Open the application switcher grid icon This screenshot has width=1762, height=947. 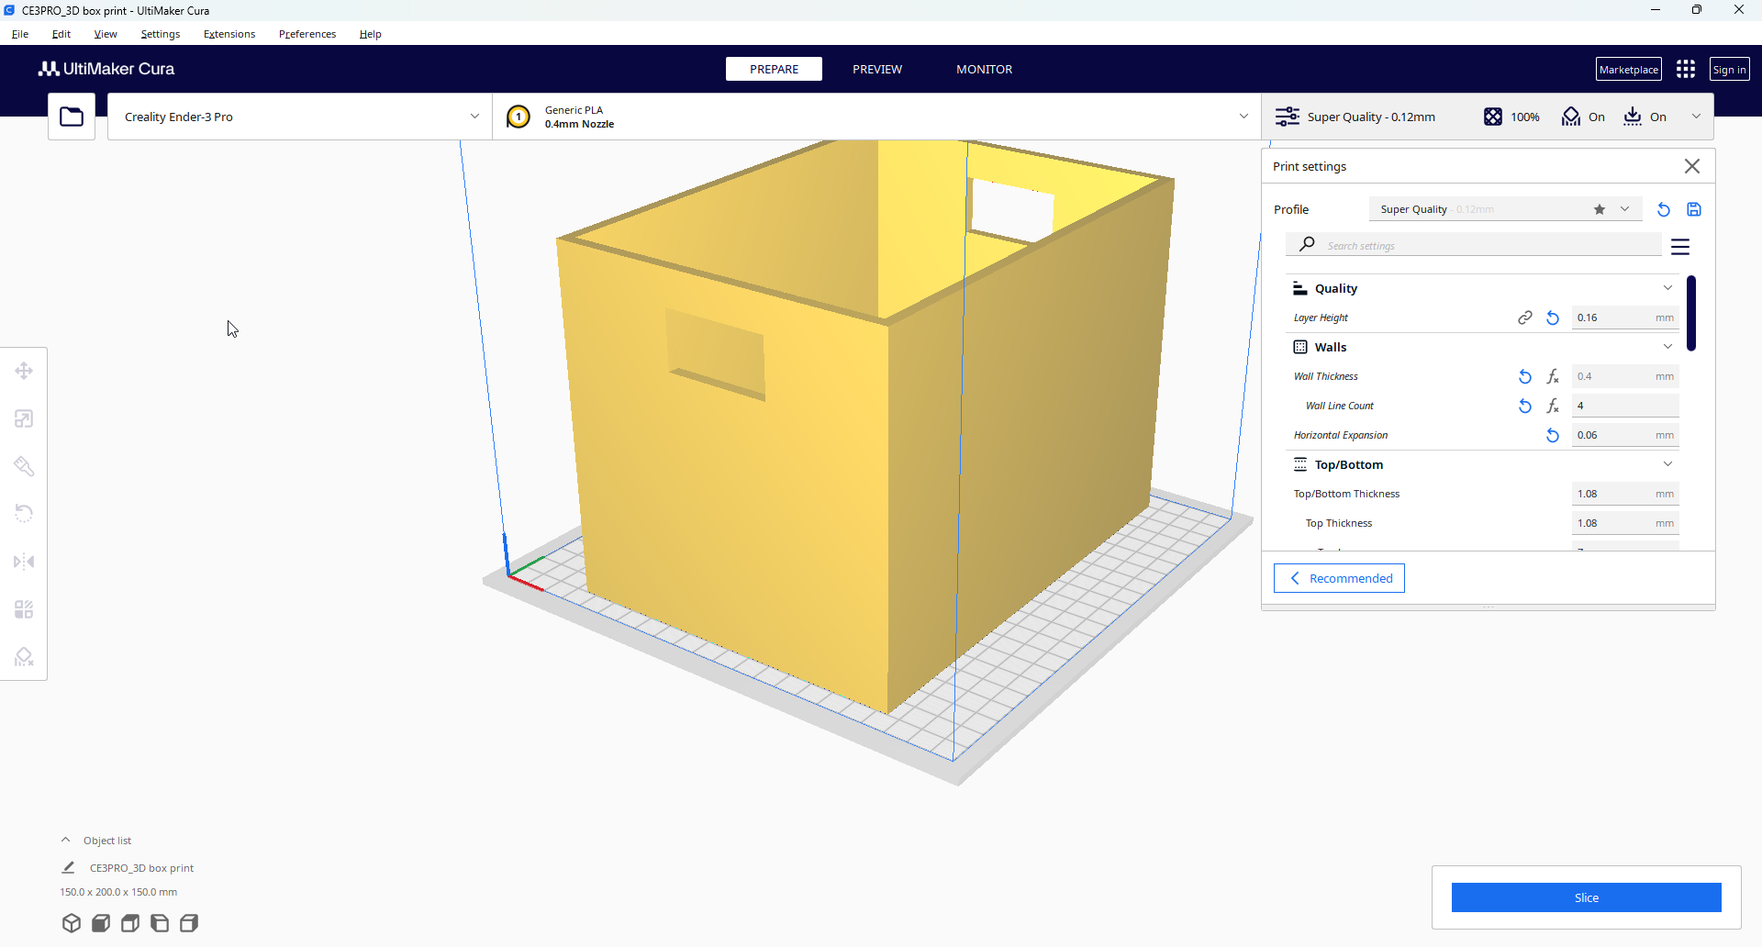click(1686, 69)
